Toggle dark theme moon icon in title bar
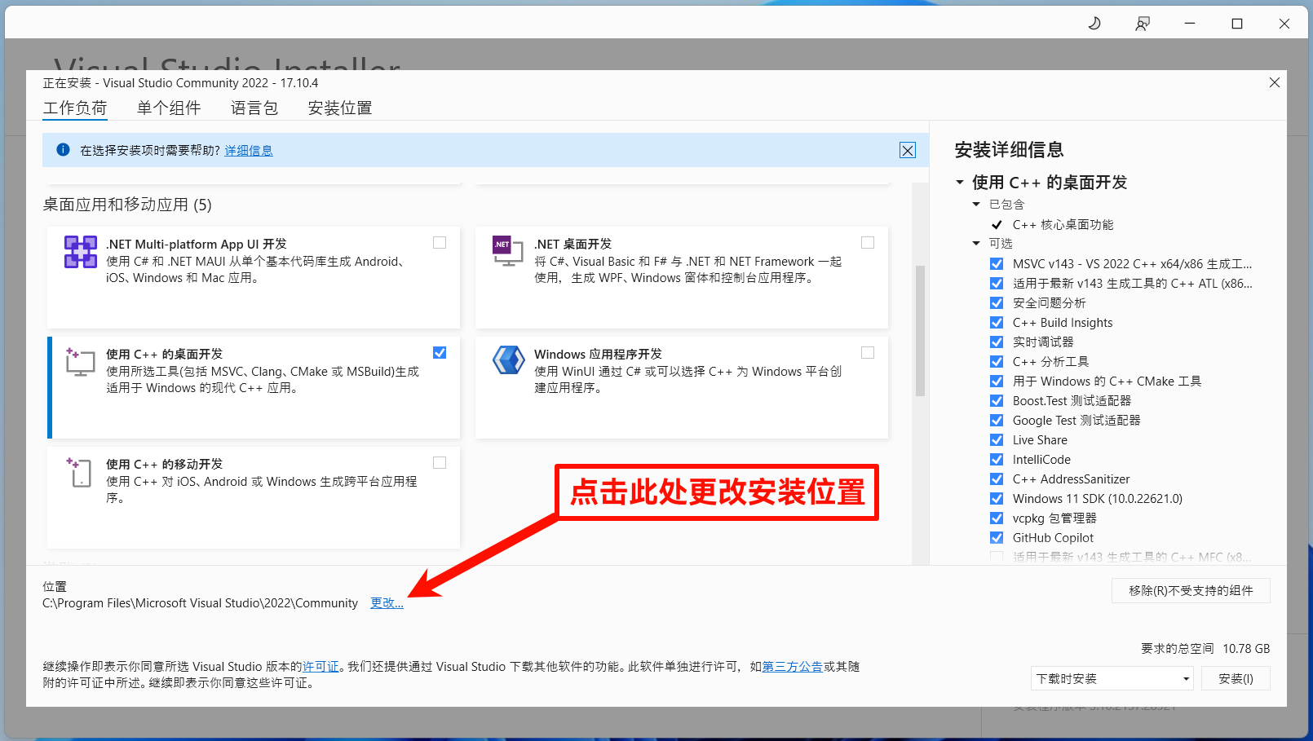This screenshot has height=741, width=1313. 1094,24
